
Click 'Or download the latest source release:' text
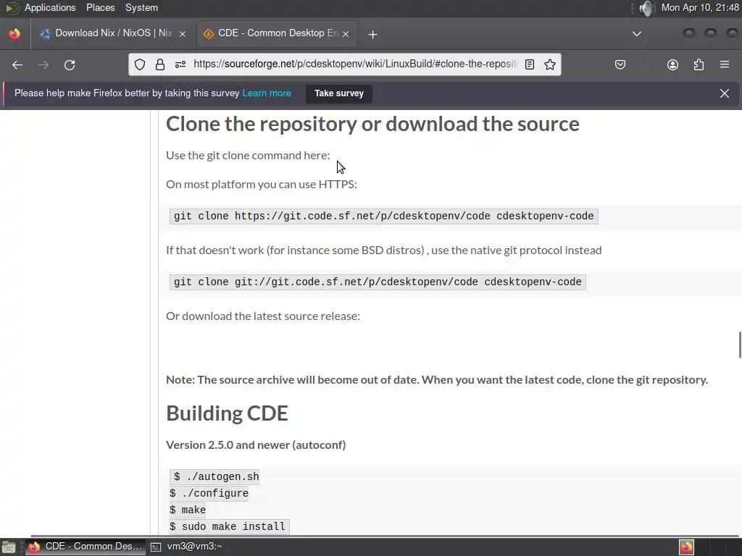(263, 316)
